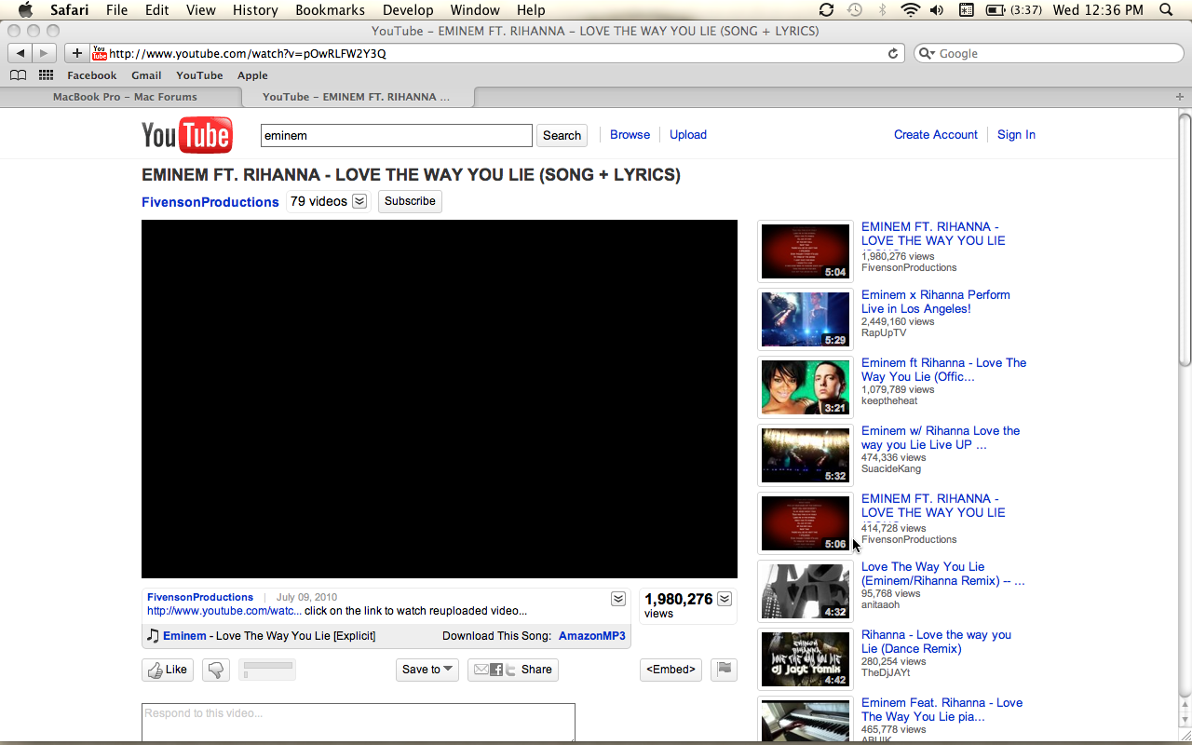Open the Eminem/Rihanna Remix video link

tap(942, 574)
